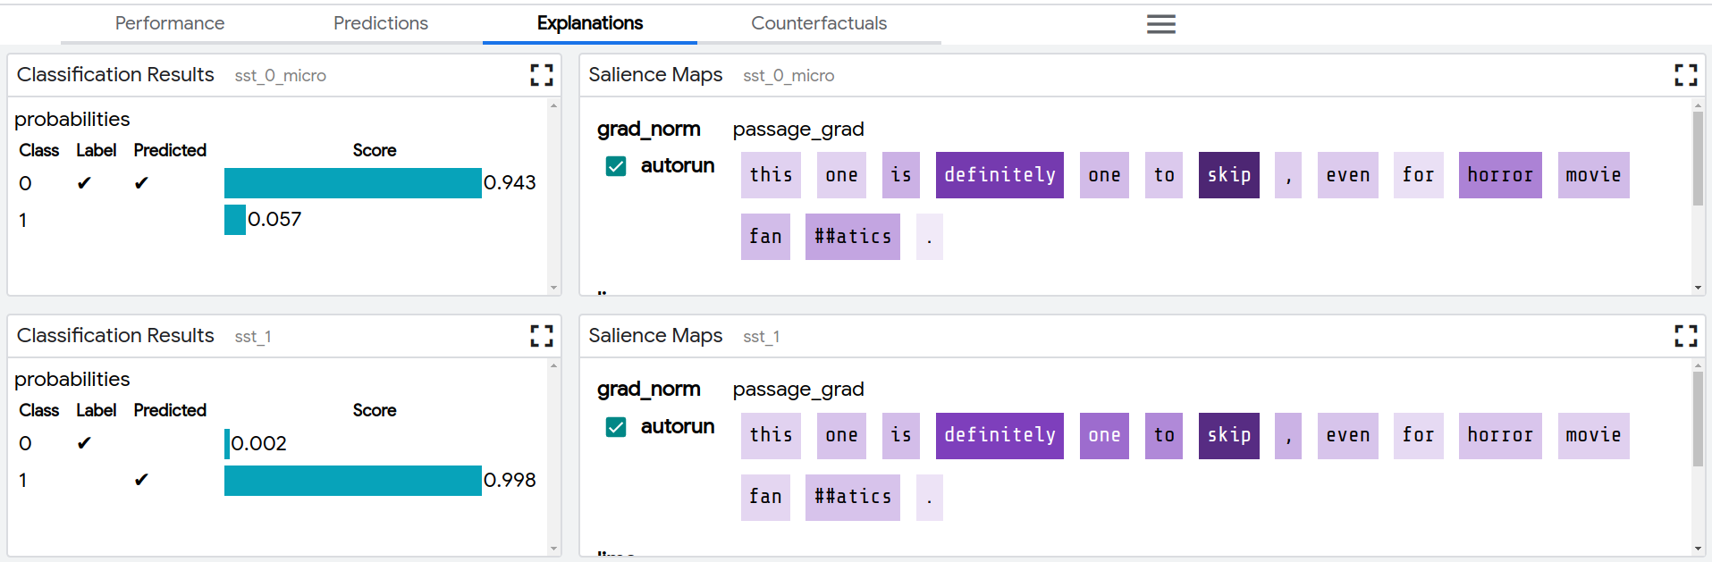This screenshot has height=562, width=1712.
Task: Select the Explanations tab
Action: pyautogui.click(x=590, y=23)
